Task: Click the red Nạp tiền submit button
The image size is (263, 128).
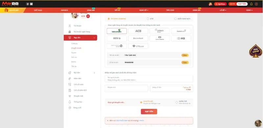Action: (149, 112)
